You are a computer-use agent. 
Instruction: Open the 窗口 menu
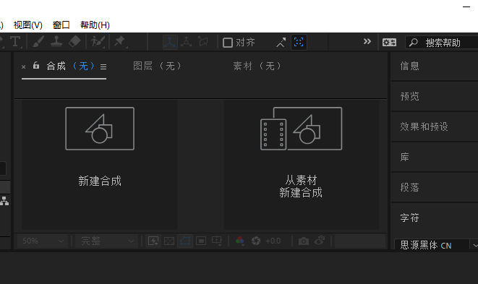pyautogui.click(x=61, y=25)
